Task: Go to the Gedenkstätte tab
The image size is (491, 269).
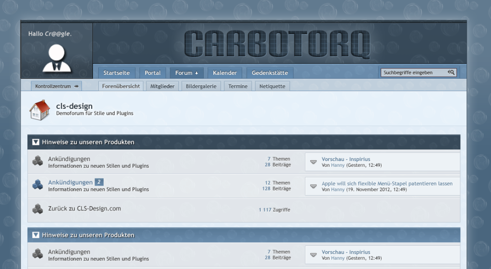Action: pyautogui.click(x=269, y=73)
